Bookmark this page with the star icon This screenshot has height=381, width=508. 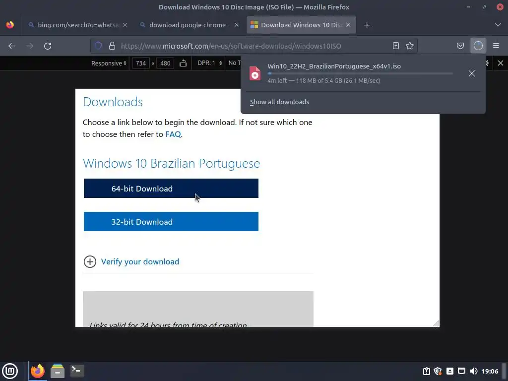[410, 46]
